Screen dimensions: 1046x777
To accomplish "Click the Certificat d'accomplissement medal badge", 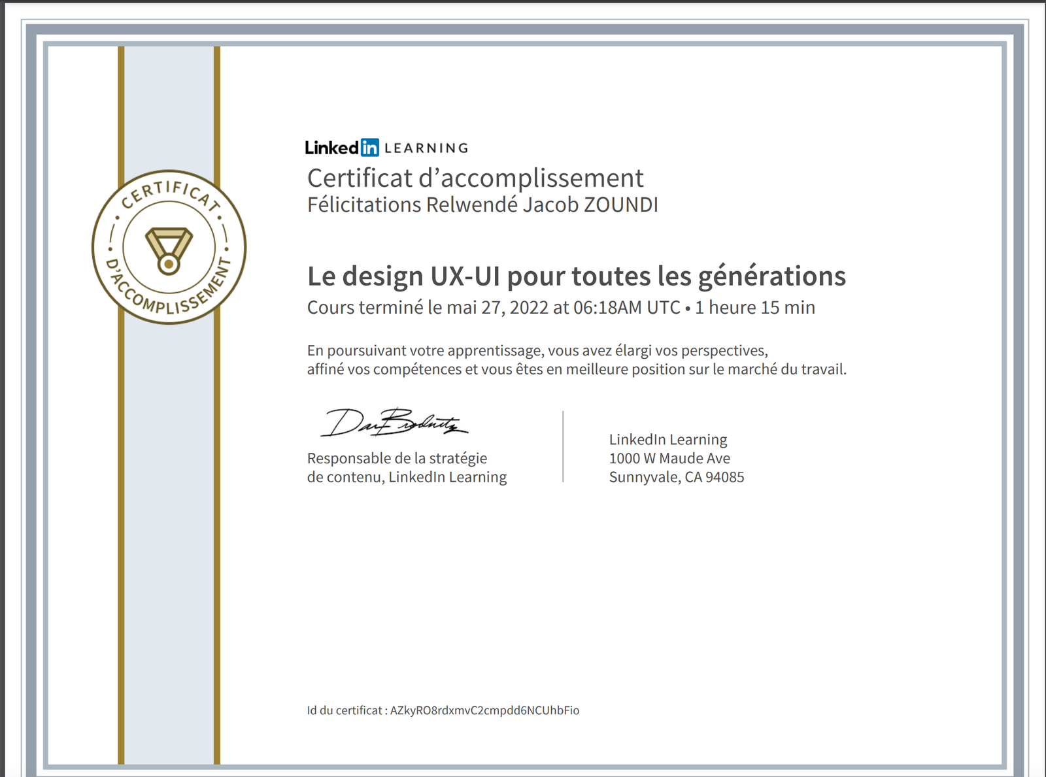I will (169, 247).
